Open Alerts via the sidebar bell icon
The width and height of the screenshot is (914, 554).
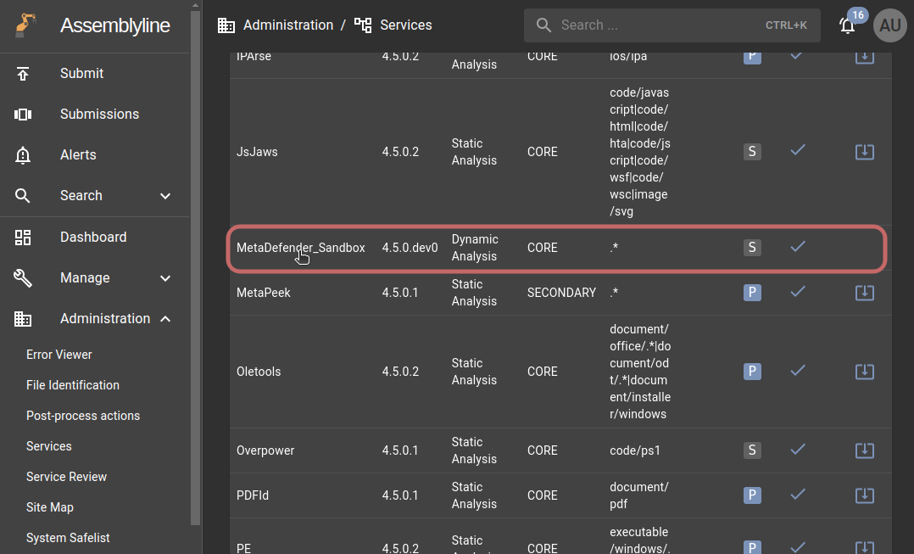pyautogui.click(x=23, y=155)
